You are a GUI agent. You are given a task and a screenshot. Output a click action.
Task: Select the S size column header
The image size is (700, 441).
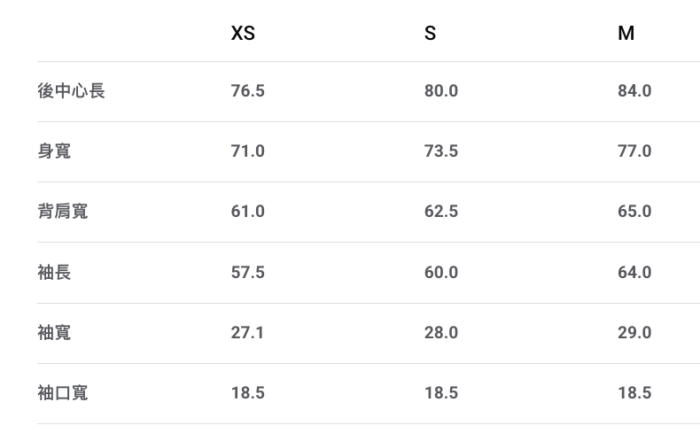click(430, 34)
